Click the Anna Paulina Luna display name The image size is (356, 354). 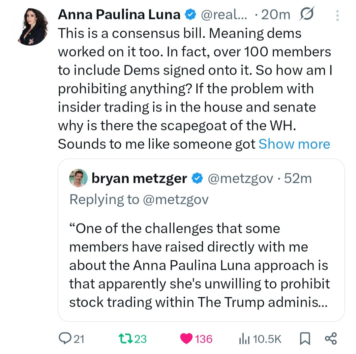click(x=119, y=15)
